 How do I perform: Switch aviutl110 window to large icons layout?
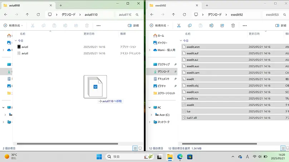140,148
